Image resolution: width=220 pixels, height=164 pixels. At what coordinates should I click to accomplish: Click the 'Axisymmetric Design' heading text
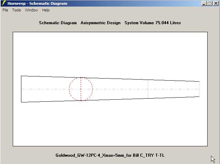point(100,23)
